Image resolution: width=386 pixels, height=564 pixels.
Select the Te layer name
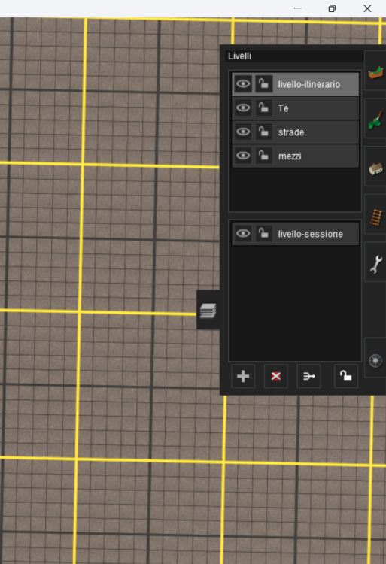pos(283,108)
